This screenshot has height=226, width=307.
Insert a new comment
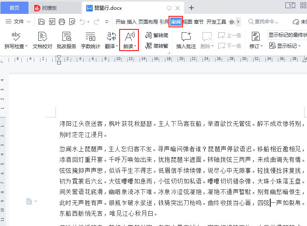point(186,40)
